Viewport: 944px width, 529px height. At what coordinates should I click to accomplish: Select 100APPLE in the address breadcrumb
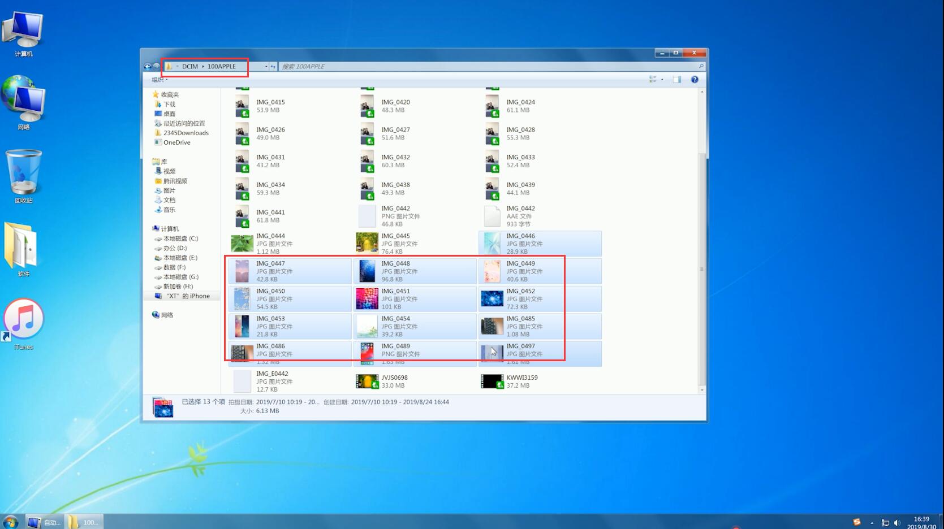[x=221, y=66]
